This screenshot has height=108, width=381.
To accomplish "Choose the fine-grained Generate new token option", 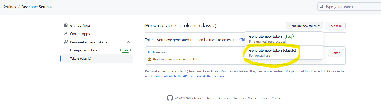I will [284, 39].
